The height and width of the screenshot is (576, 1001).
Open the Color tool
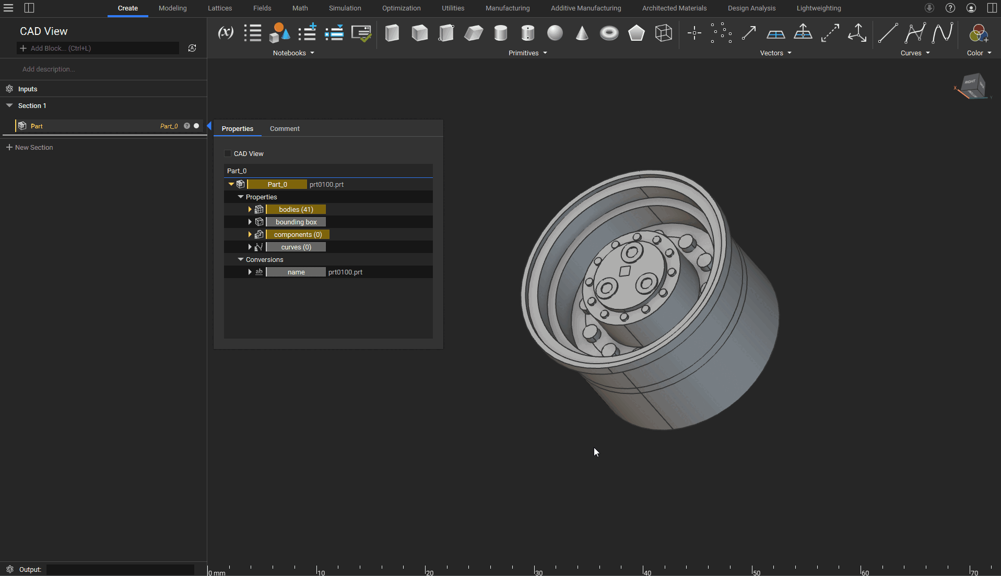[x=978, y=33]
